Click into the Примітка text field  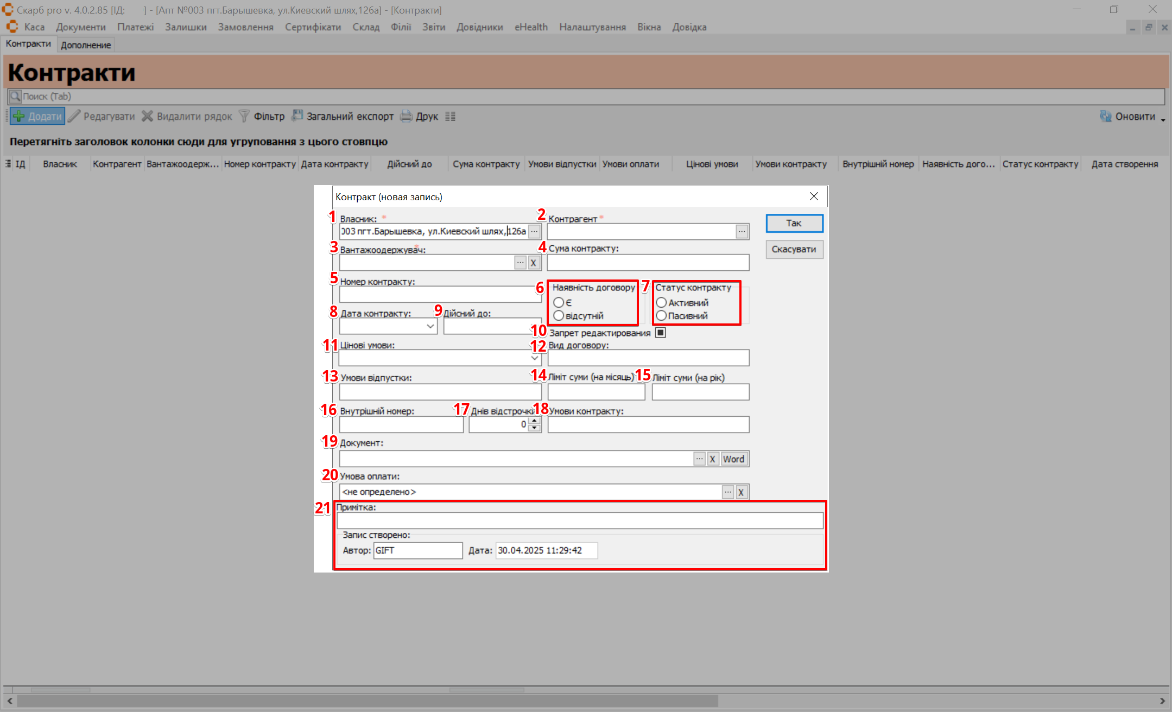coord(579,521)
